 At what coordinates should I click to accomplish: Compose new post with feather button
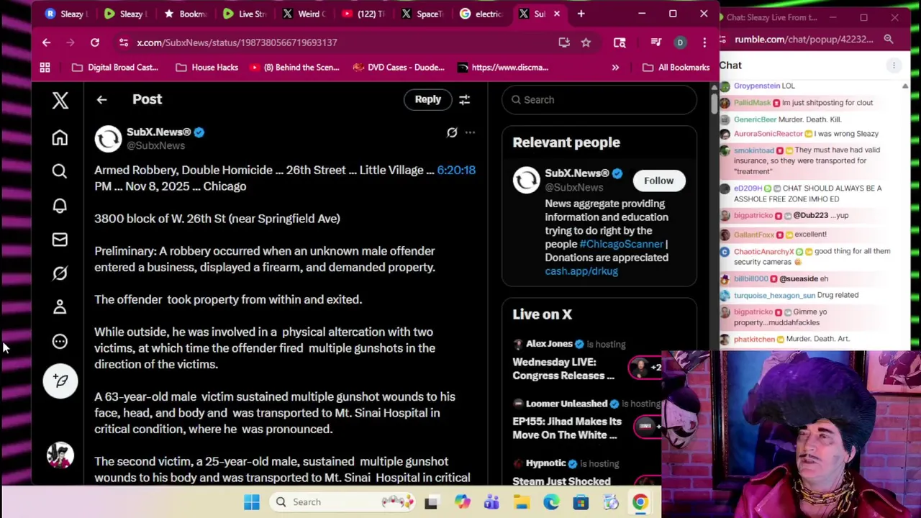click(x=60, y=381)
